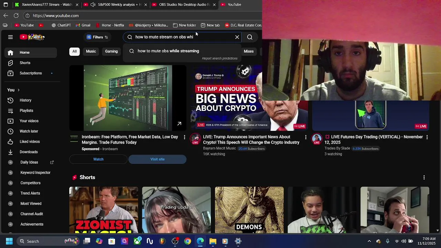Open the ChatGPT bookmark
Screen dimensions: 441x248
(x=61, y=25)
